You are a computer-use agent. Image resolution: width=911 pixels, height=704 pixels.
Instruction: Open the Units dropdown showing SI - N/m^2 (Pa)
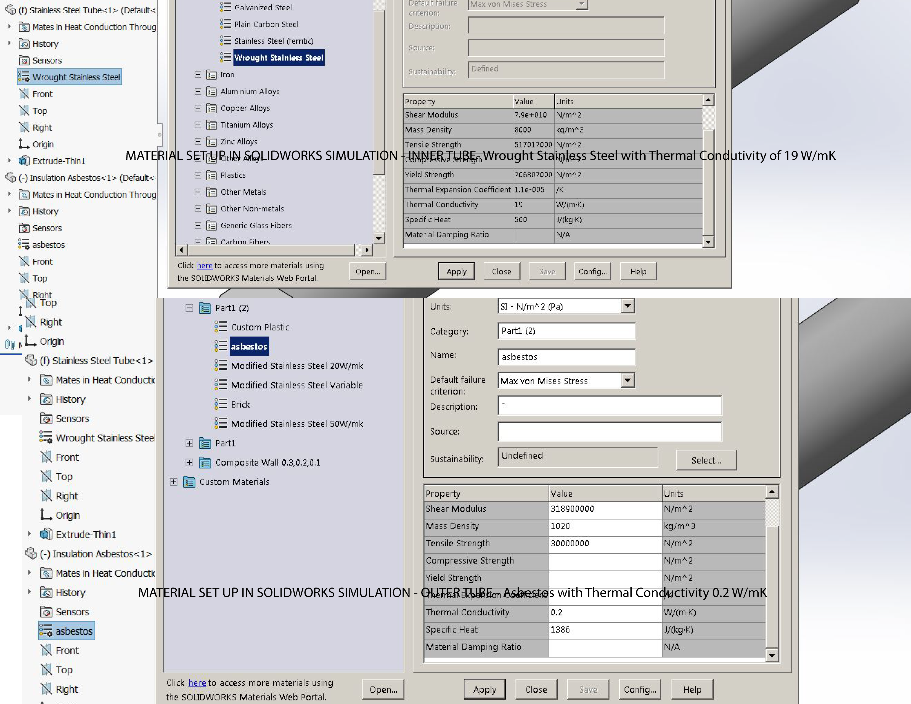(x=627, y=306)
